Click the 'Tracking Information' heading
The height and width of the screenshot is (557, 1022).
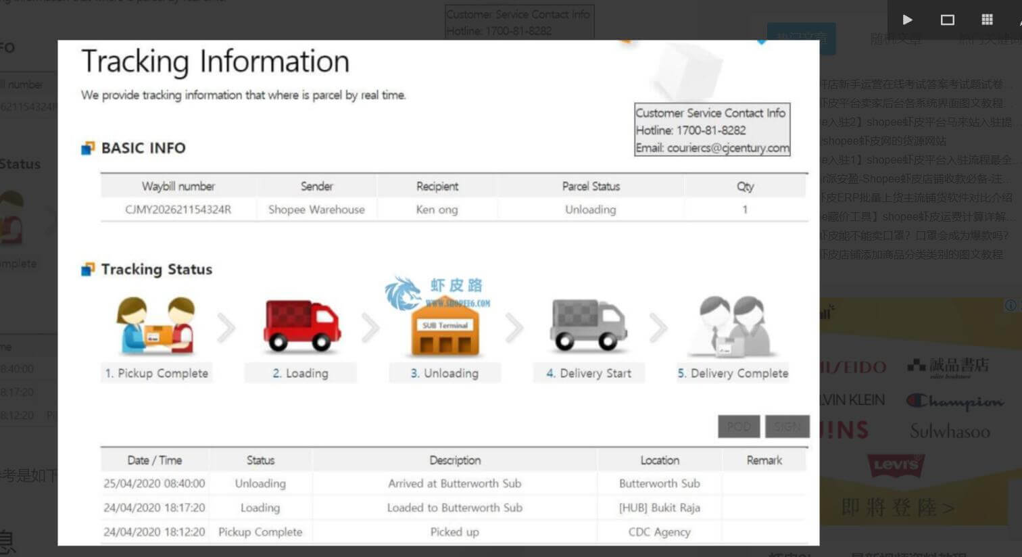[215, 62]
